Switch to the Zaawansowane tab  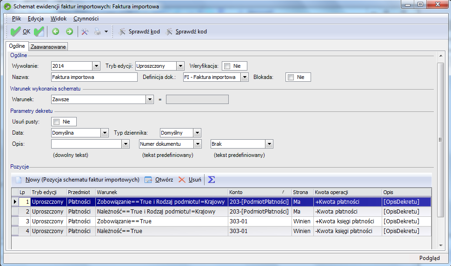(48, 47)
